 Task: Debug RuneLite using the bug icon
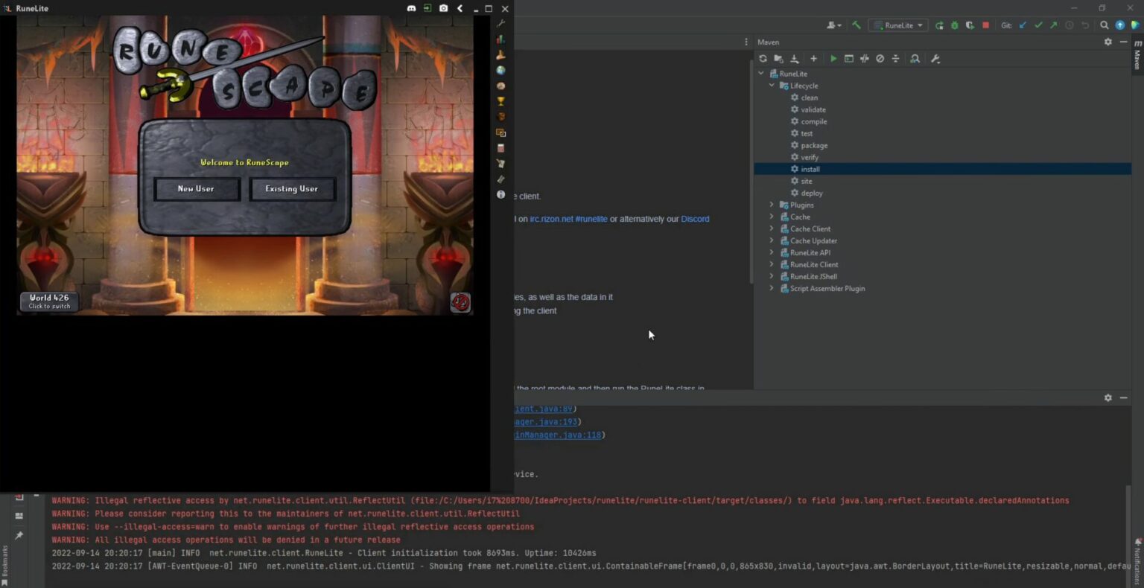pos(955,25)
